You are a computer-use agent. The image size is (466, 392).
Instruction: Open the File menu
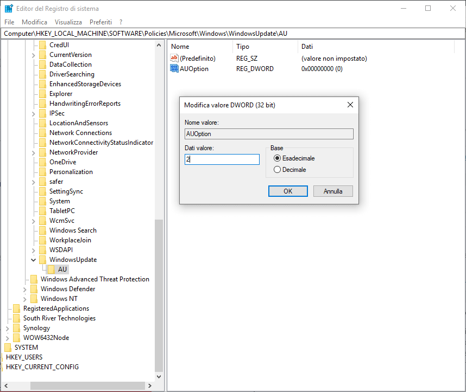click(x=9, y=22)
